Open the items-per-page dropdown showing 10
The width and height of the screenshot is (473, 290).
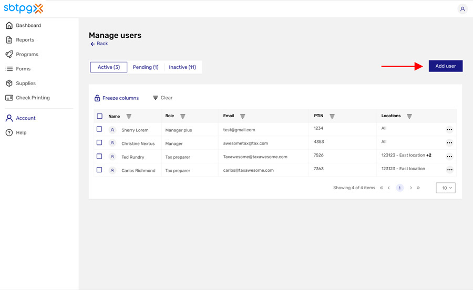(446, 188)
